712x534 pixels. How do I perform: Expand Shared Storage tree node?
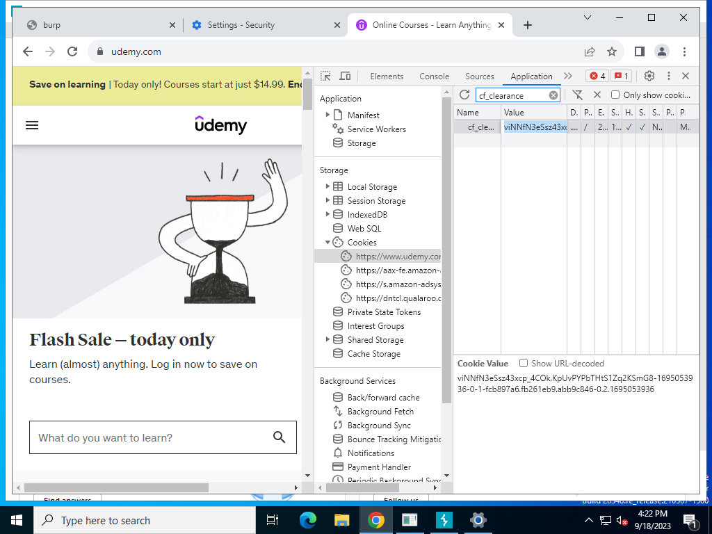(327, 339)
